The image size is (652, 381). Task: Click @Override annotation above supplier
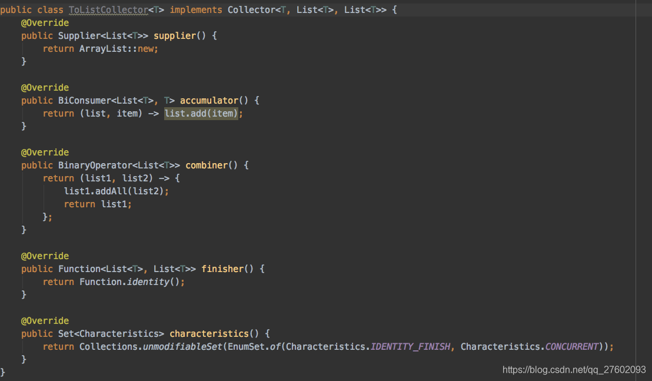pyautogui.click(x=45, y=23)
